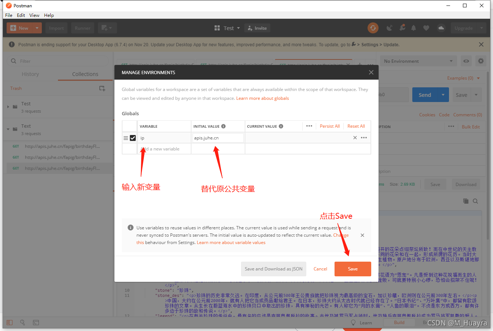Viewport: 493px width, 331px height.
Task: Click Save and Download as JSON
Action: click(273, 269)
